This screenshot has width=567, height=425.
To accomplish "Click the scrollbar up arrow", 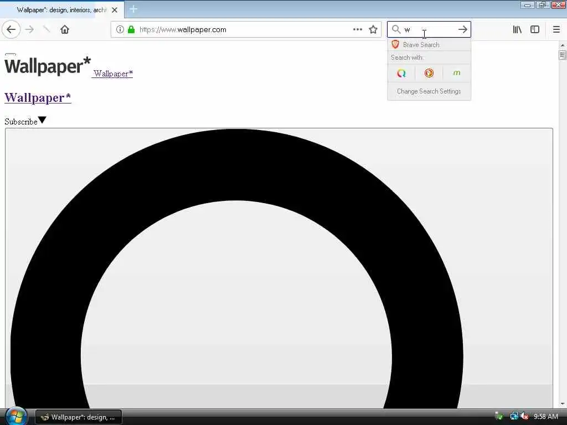I will click(x=562, y=45).
